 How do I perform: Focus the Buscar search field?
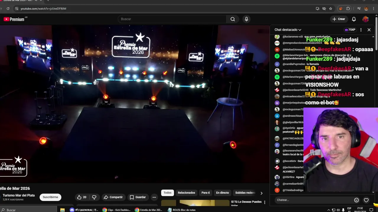coord(173,19)
